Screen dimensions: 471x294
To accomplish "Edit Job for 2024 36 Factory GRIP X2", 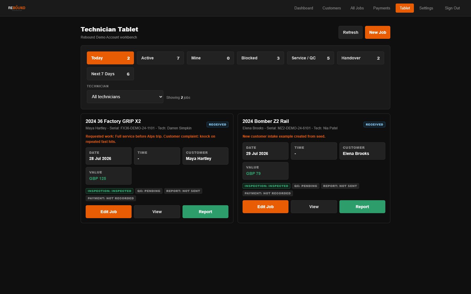I will [x=108, y=212].
